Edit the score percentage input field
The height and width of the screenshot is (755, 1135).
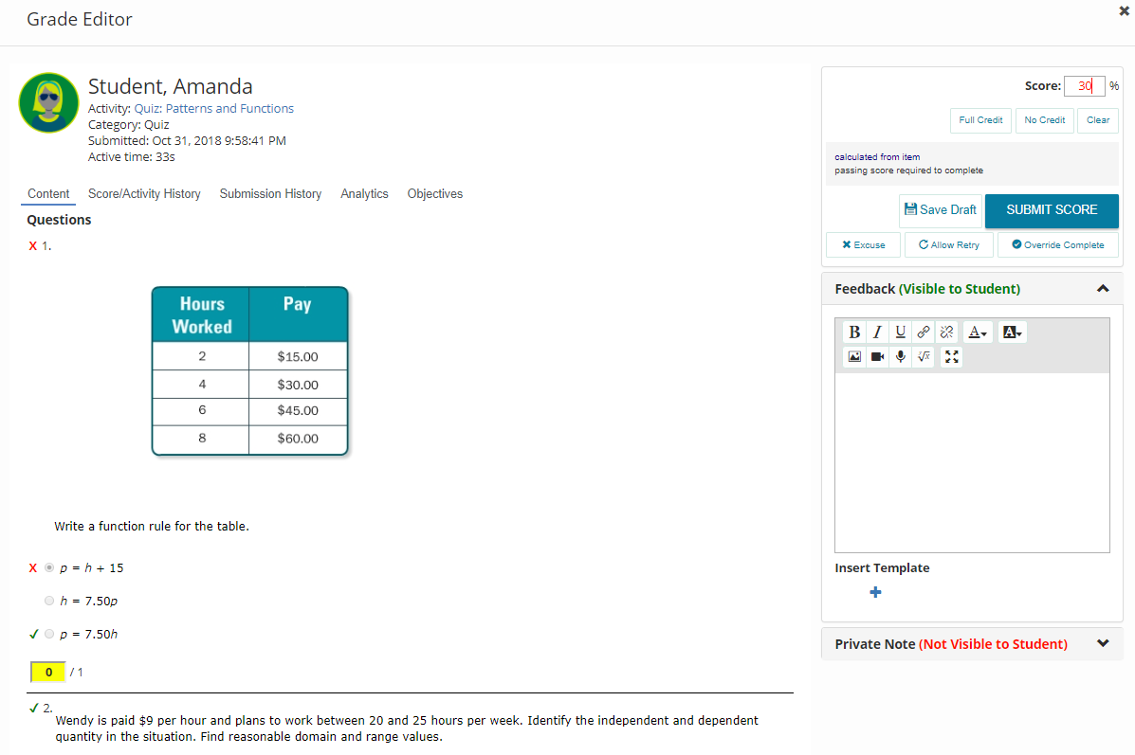tap(1084, 85)
